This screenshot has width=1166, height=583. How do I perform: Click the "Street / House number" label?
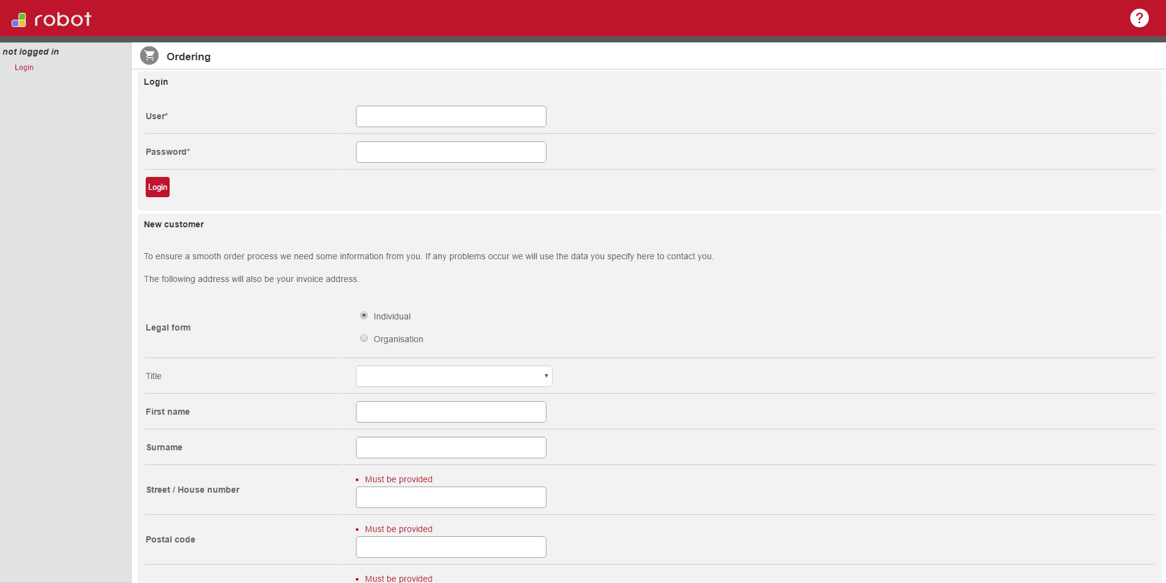point(193,490)
